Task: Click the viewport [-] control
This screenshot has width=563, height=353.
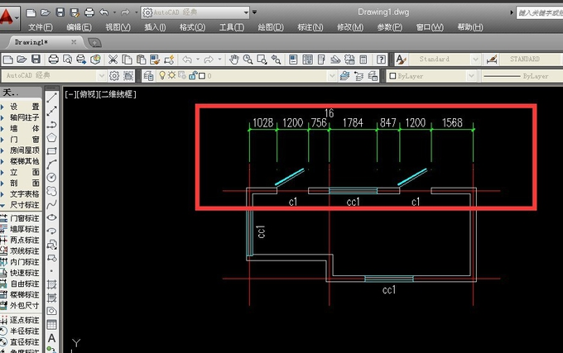Action: (69, 94)
